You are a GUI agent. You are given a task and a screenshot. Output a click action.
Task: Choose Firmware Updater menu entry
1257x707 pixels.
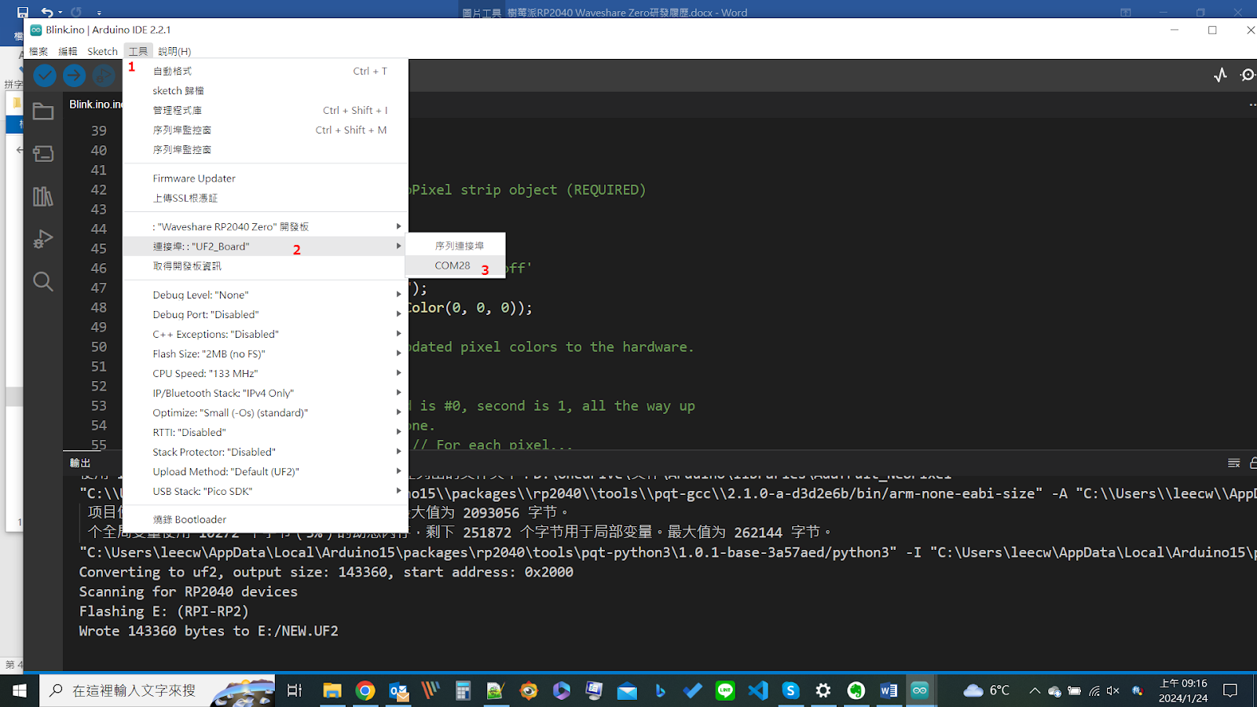pos(266,178)
